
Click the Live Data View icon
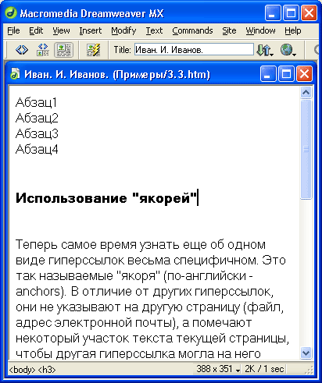pyautogui.click(x=93, y=50)
